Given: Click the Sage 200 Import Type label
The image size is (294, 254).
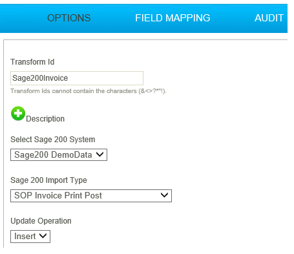Looking at the screenshot, I should [x=48, y=180].
